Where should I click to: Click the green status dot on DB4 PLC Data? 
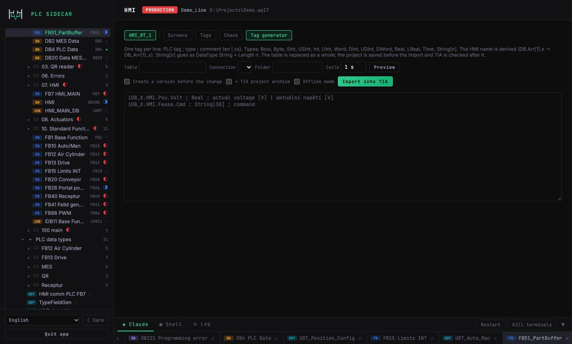107,50
